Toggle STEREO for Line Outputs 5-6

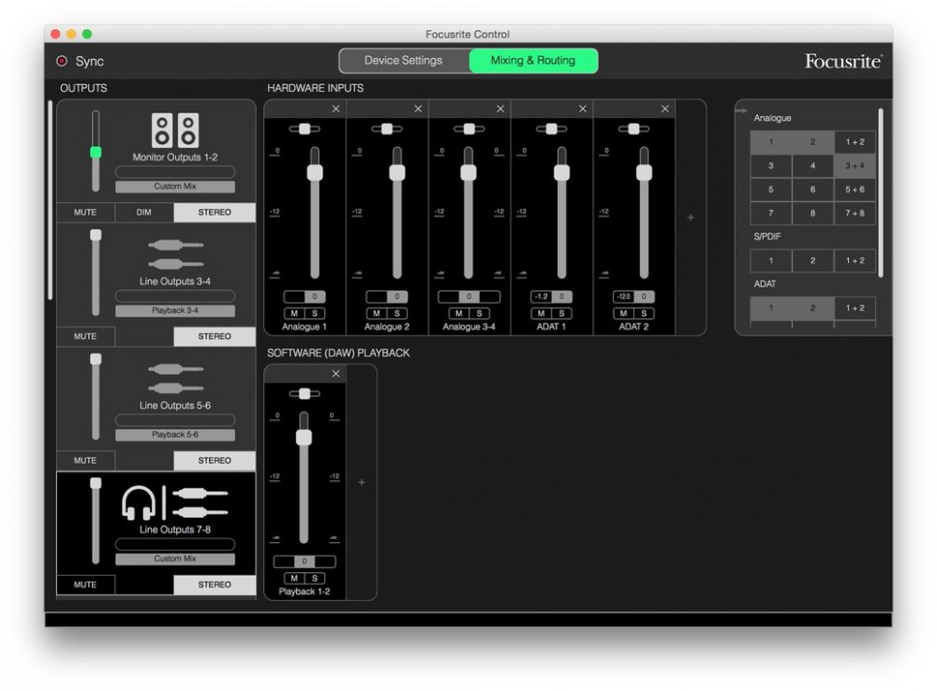point(214,461)
